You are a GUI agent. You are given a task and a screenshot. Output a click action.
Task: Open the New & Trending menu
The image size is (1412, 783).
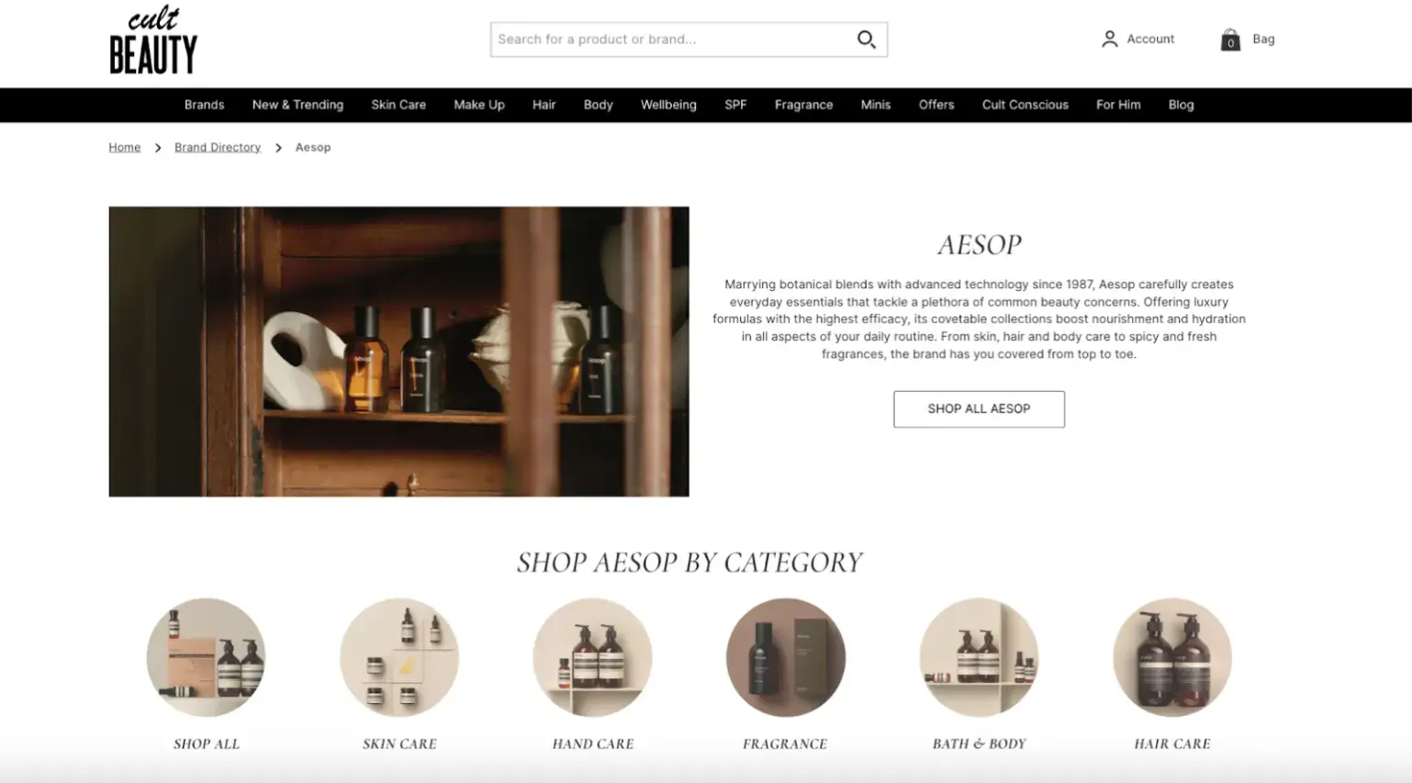[x=297, y=105]
